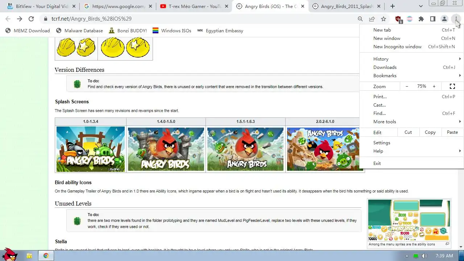The height and width of the screenshot is (261, 464).
Task: Bookmark this page with the star icon
Action: pyautogui.click(x=384, y=19)
